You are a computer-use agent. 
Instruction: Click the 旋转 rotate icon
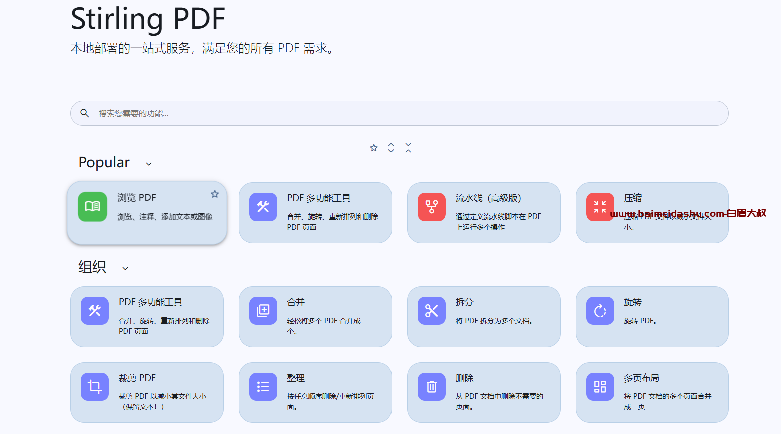click(x=600, y=311)
